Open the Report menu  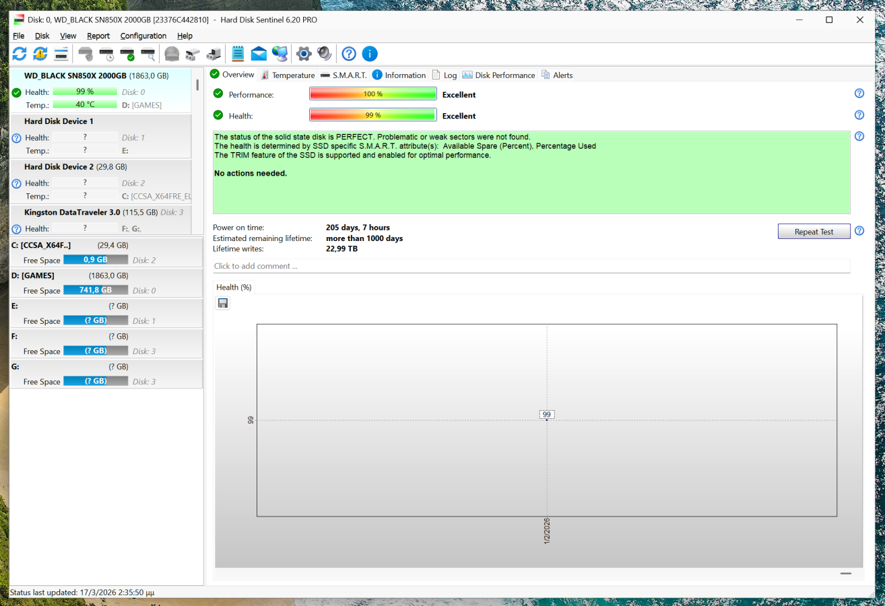tap(98, 36)
